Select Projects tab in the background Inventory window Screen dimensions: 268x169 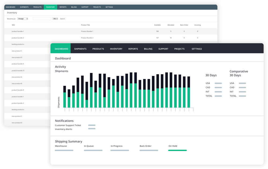[x=97, y=7]
